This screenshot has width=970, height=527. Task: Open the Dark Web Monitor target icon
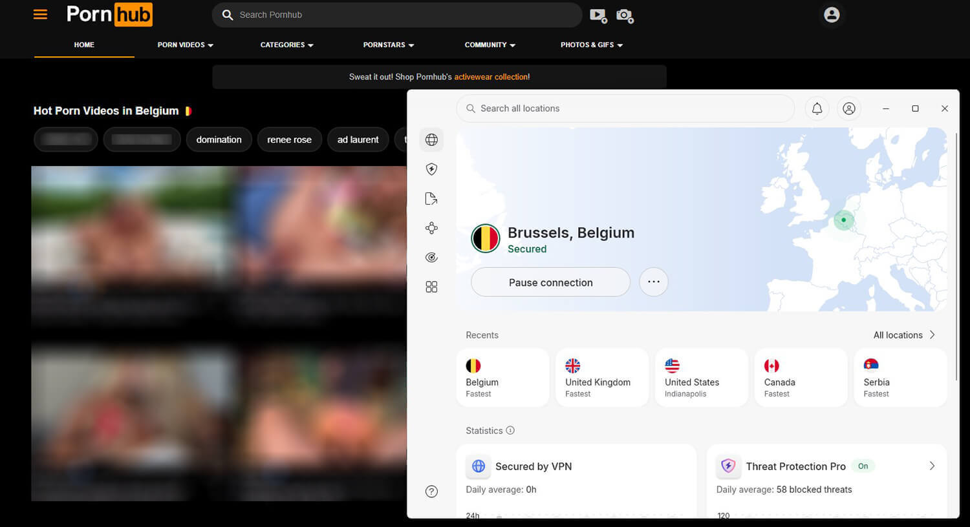431,257
